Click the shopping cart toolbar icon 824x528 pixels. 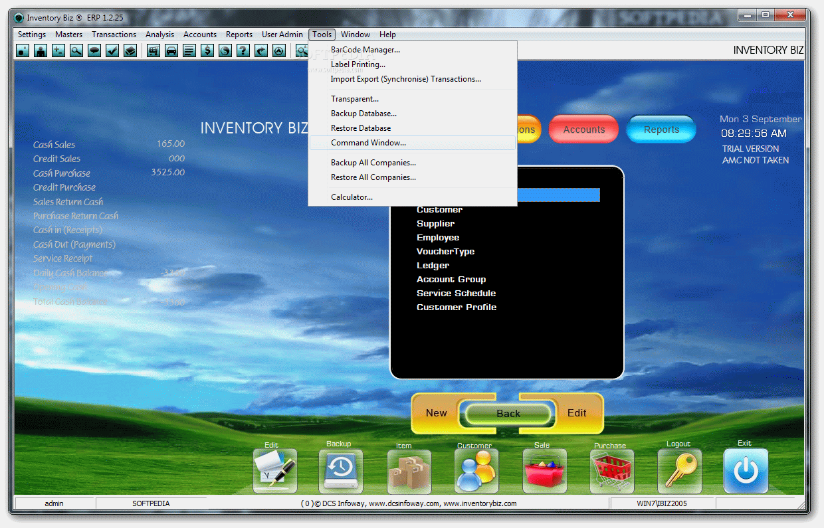coord(154,50)
